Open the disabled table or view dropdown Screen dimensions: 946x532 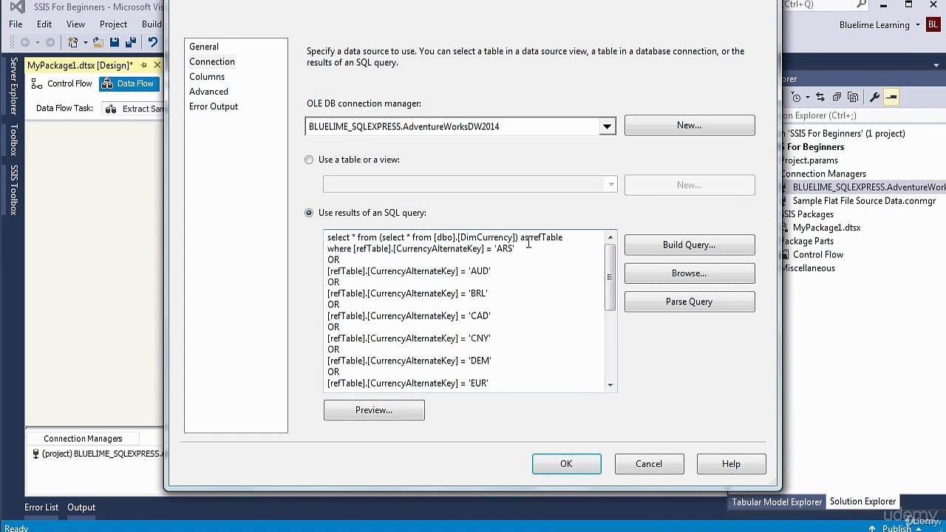610,185
